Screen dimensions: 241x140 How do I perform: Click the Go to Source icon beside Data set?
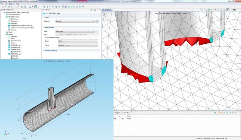(x=97, y=21)
